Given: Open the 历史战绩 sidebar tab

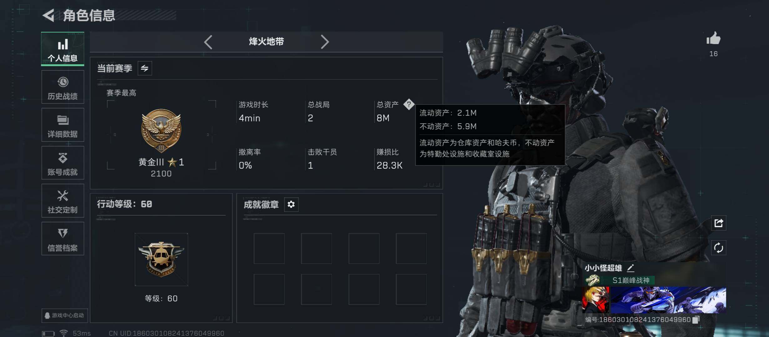Looking at the screenshot, I should click(x=63, y=87).
